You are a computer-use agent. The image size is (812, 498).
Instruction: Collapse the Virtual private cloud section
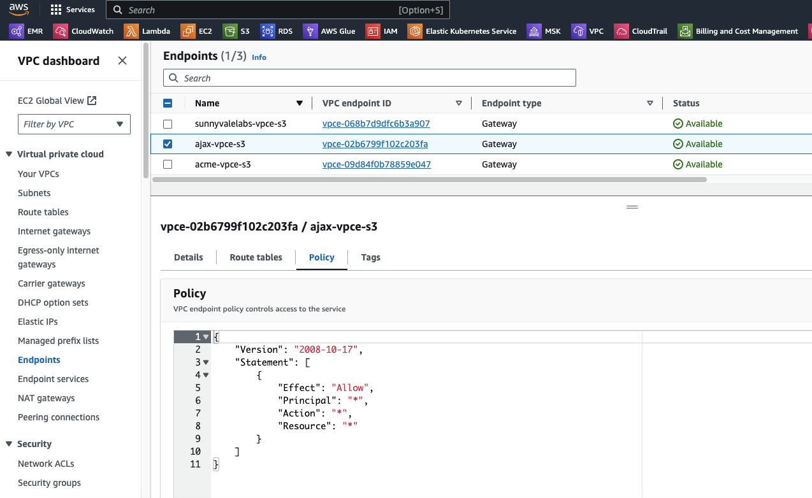[x=9, y=154]
